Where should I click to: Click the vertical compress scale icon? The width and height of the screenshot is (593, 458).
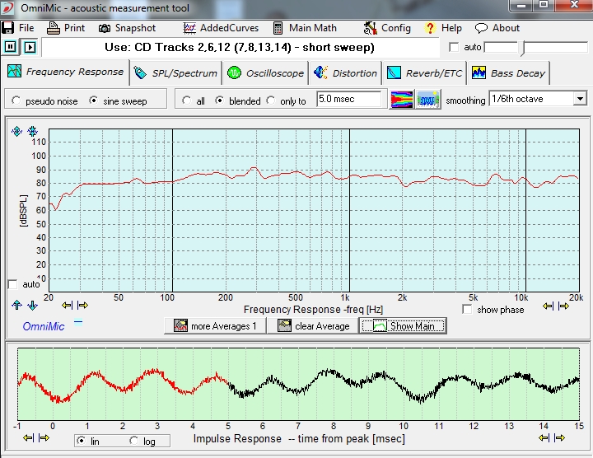[x=32, y=131]
